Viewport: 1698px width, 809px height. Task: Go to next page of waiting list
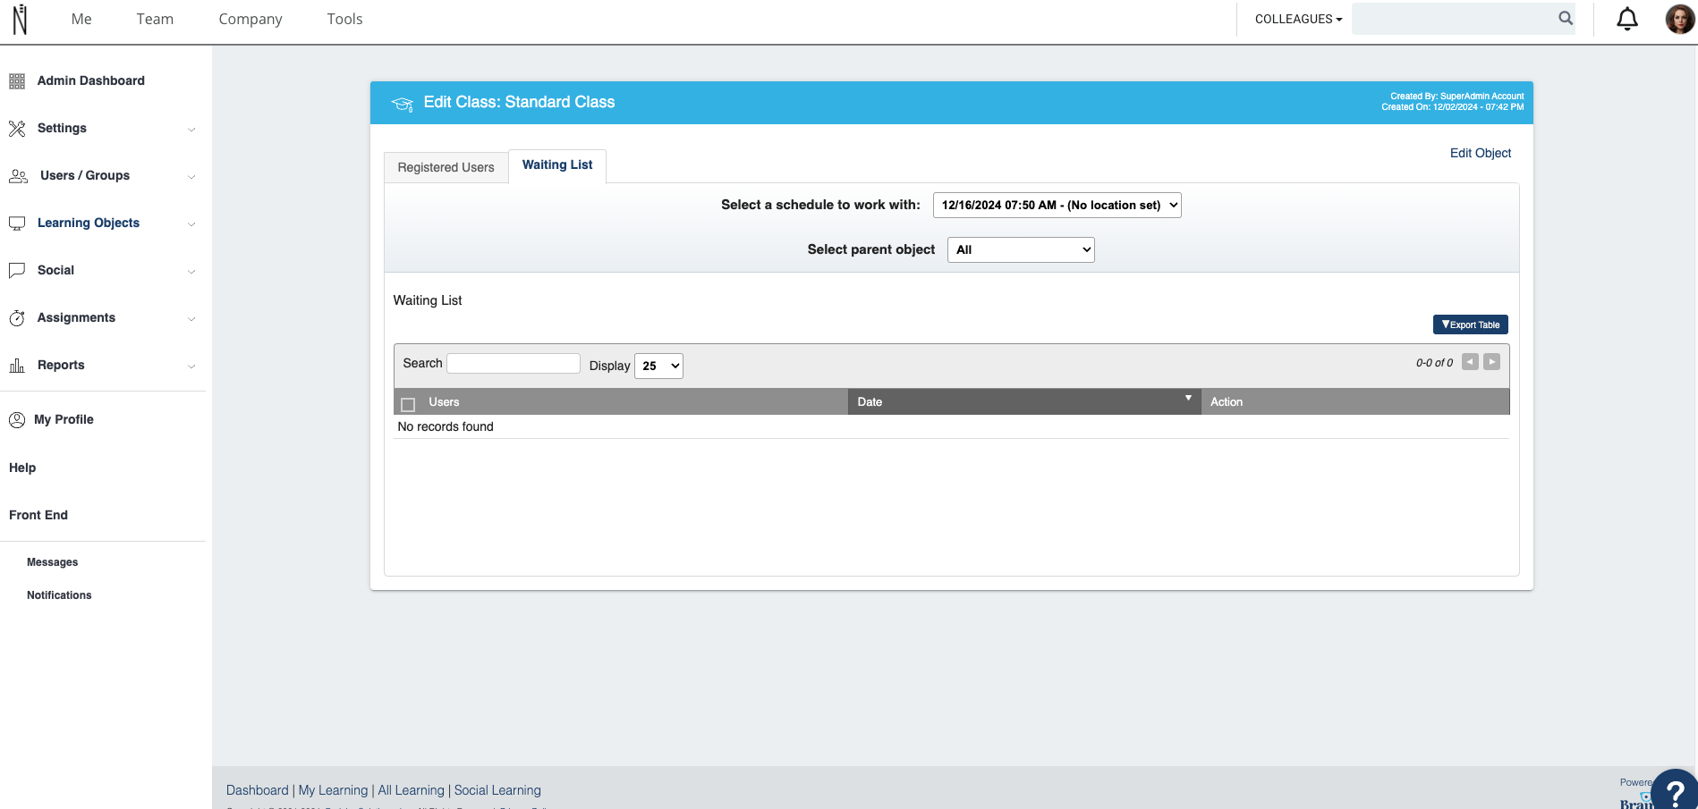point(1491,362)
